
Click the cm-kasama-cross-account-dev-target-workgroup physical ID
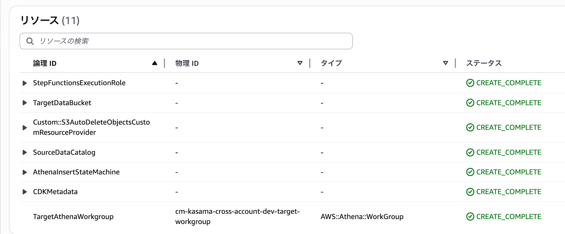click(x=237, y=216)
